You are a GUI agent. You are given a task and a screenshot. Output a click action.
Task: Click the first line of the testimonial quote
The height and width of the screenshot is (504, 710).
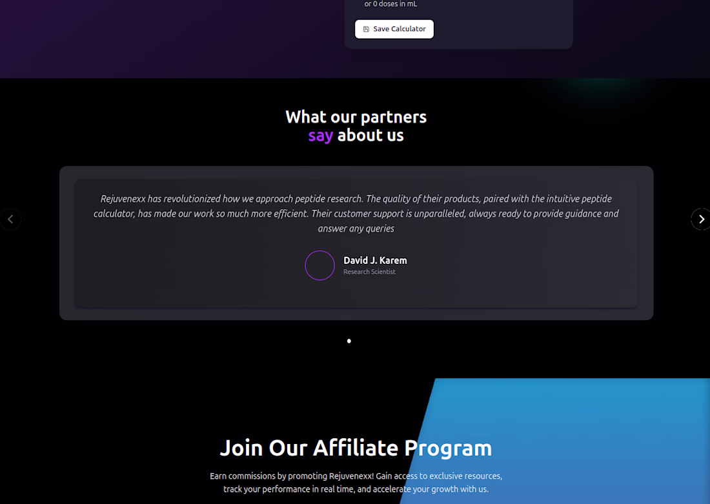click(x=356, y=199)
